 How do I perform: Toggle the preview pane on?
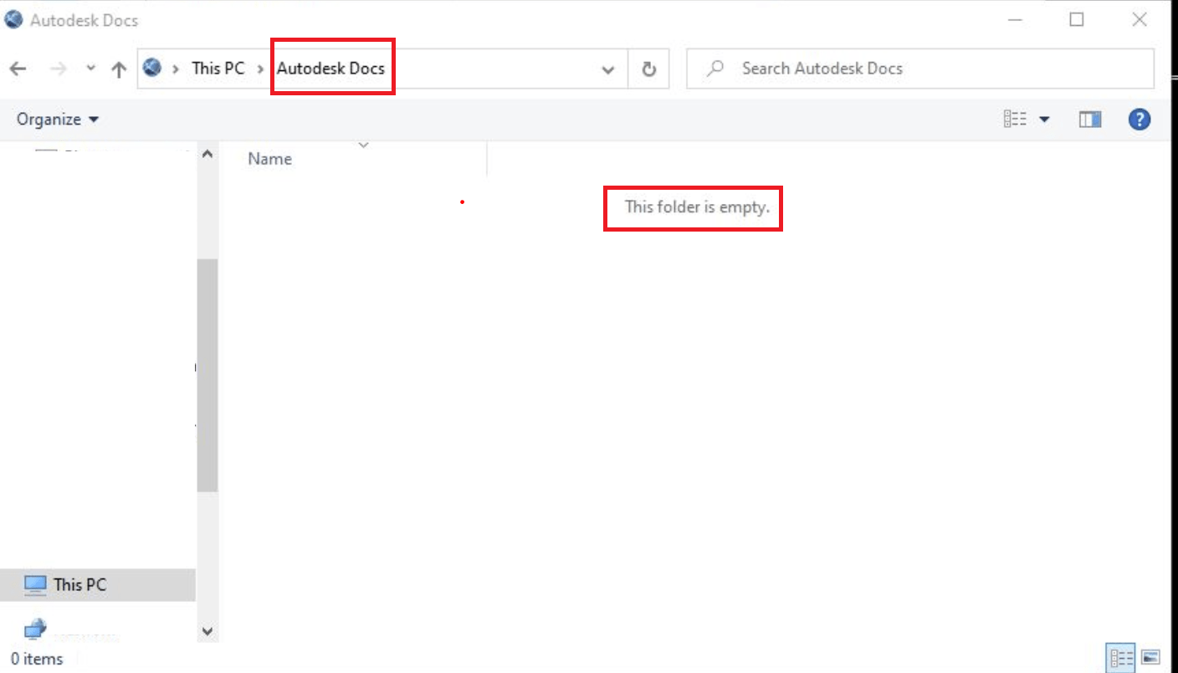pos(1089,119)
